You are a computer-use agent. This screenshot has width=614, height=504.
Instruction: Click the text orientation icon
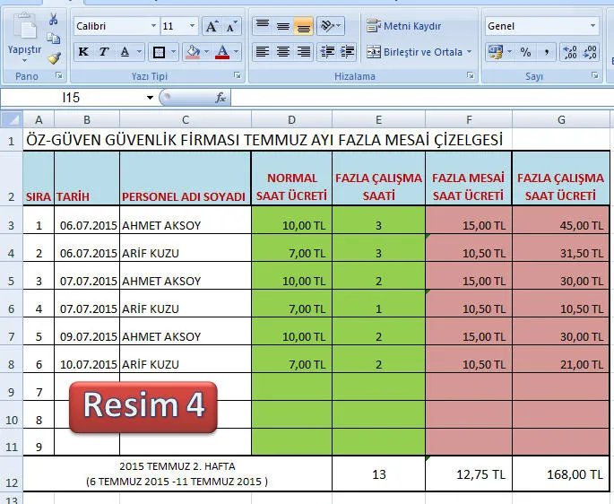(x=328, y=26)
